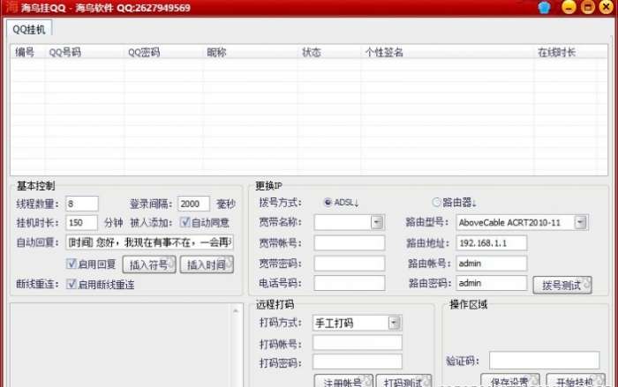
Task: Close the window with the X button
Action: click(607, 7)
